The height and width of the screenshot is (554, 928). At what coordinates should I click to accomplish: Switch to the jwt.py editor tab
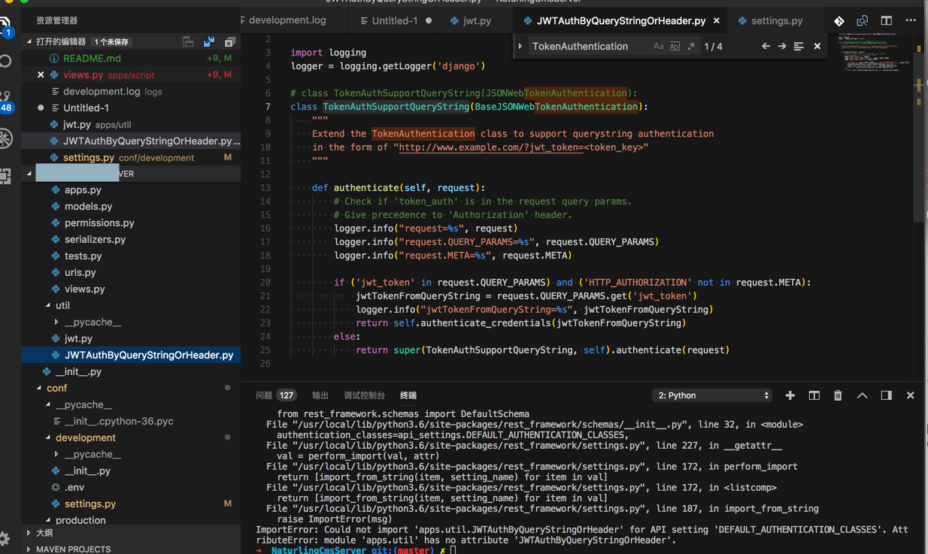(x=477, y=21)
